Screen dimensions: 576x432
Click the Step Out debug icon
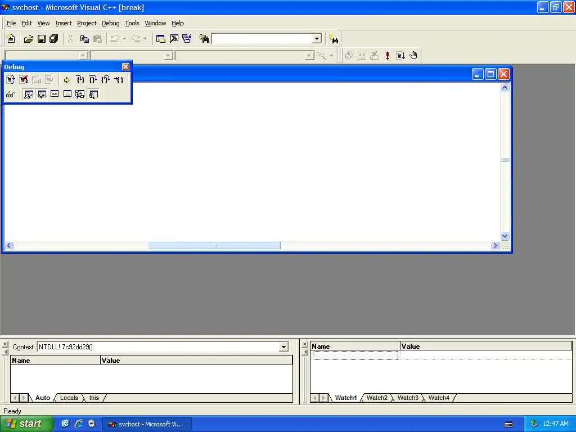(x=106, y=80)
